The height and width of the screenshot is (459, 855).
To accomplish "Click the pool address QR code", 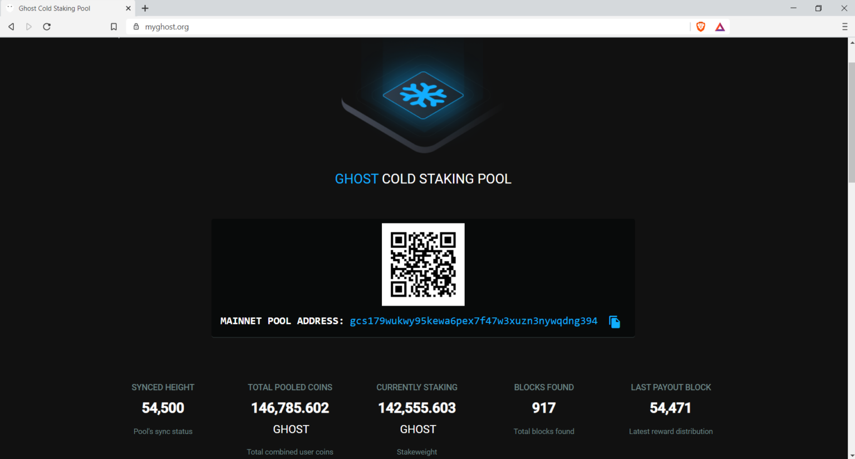I will [423, 265].
